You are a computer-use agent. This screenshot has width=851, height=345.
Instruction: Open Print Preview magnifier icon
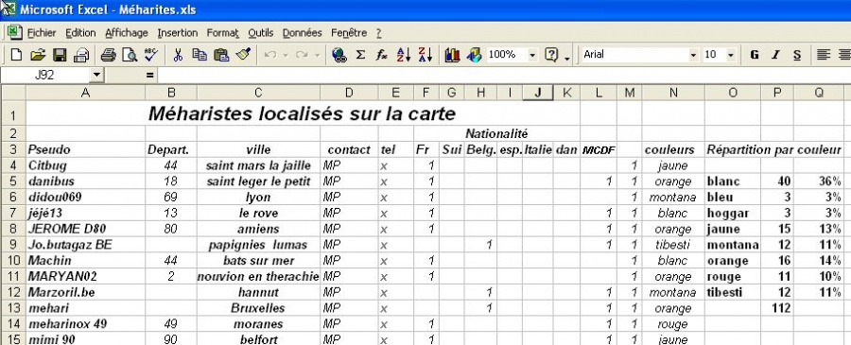click(x=130, y=55)
